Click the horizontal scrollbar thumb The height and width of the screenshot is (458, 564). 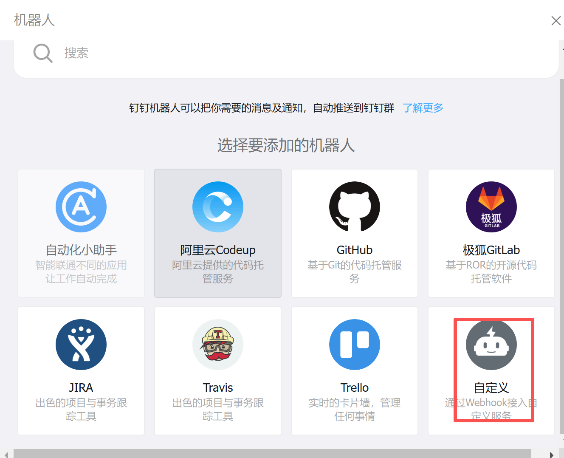[272, 453]
